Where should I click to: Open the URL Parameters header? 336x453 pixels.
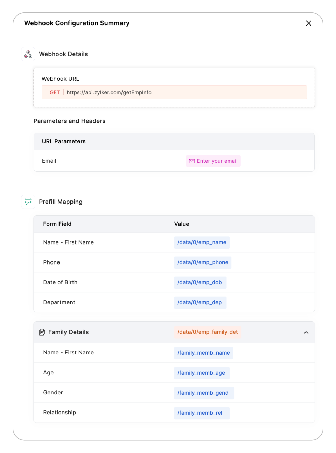(64, 142)
